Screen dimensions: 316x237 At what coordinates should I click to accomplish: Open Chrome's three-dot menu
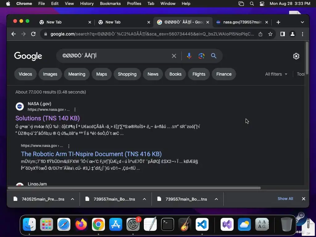302,34
